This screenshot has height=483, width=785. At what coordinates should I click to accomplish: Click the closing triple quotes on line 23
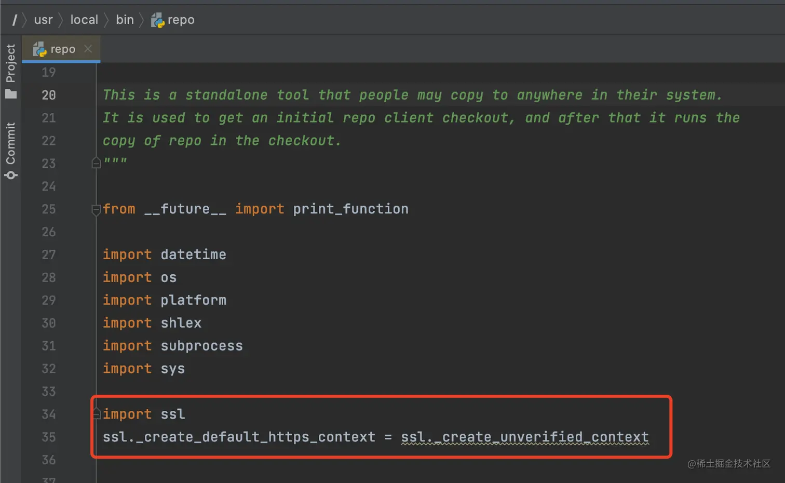tap(115, 160)
